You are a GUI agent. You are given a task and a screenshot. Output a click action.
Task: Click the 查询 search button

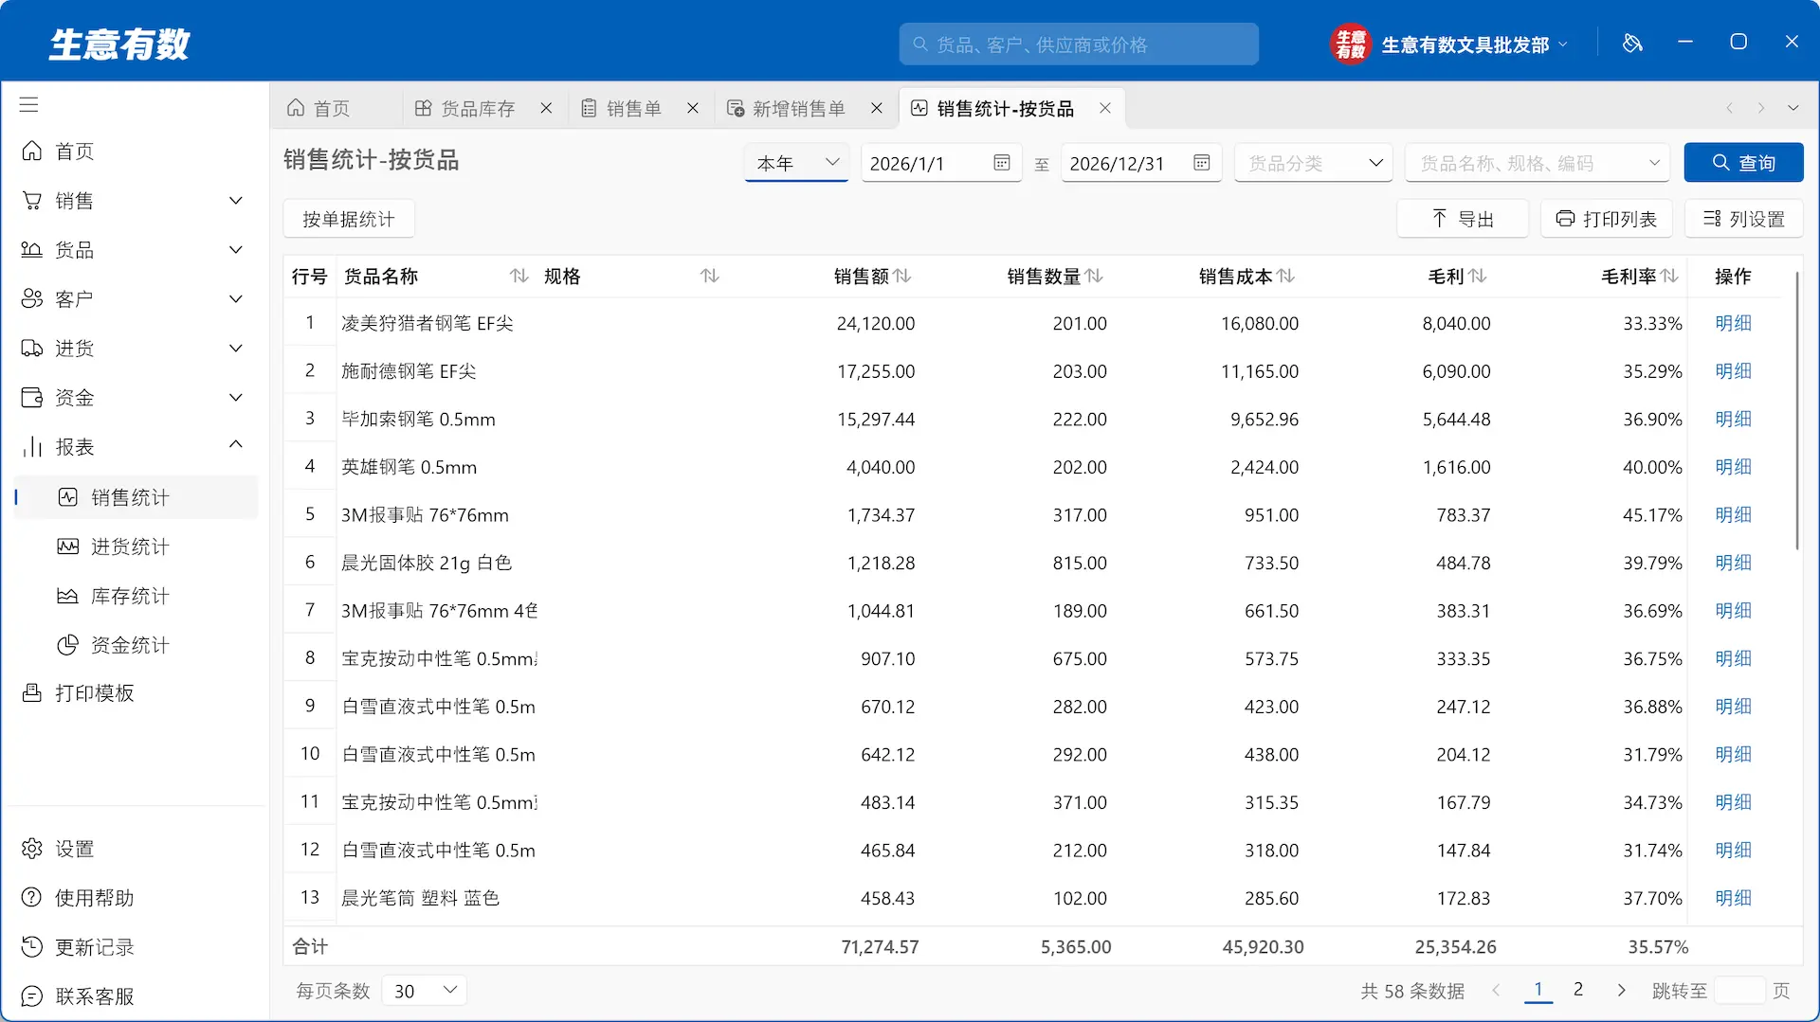(x=1743, y=163)
